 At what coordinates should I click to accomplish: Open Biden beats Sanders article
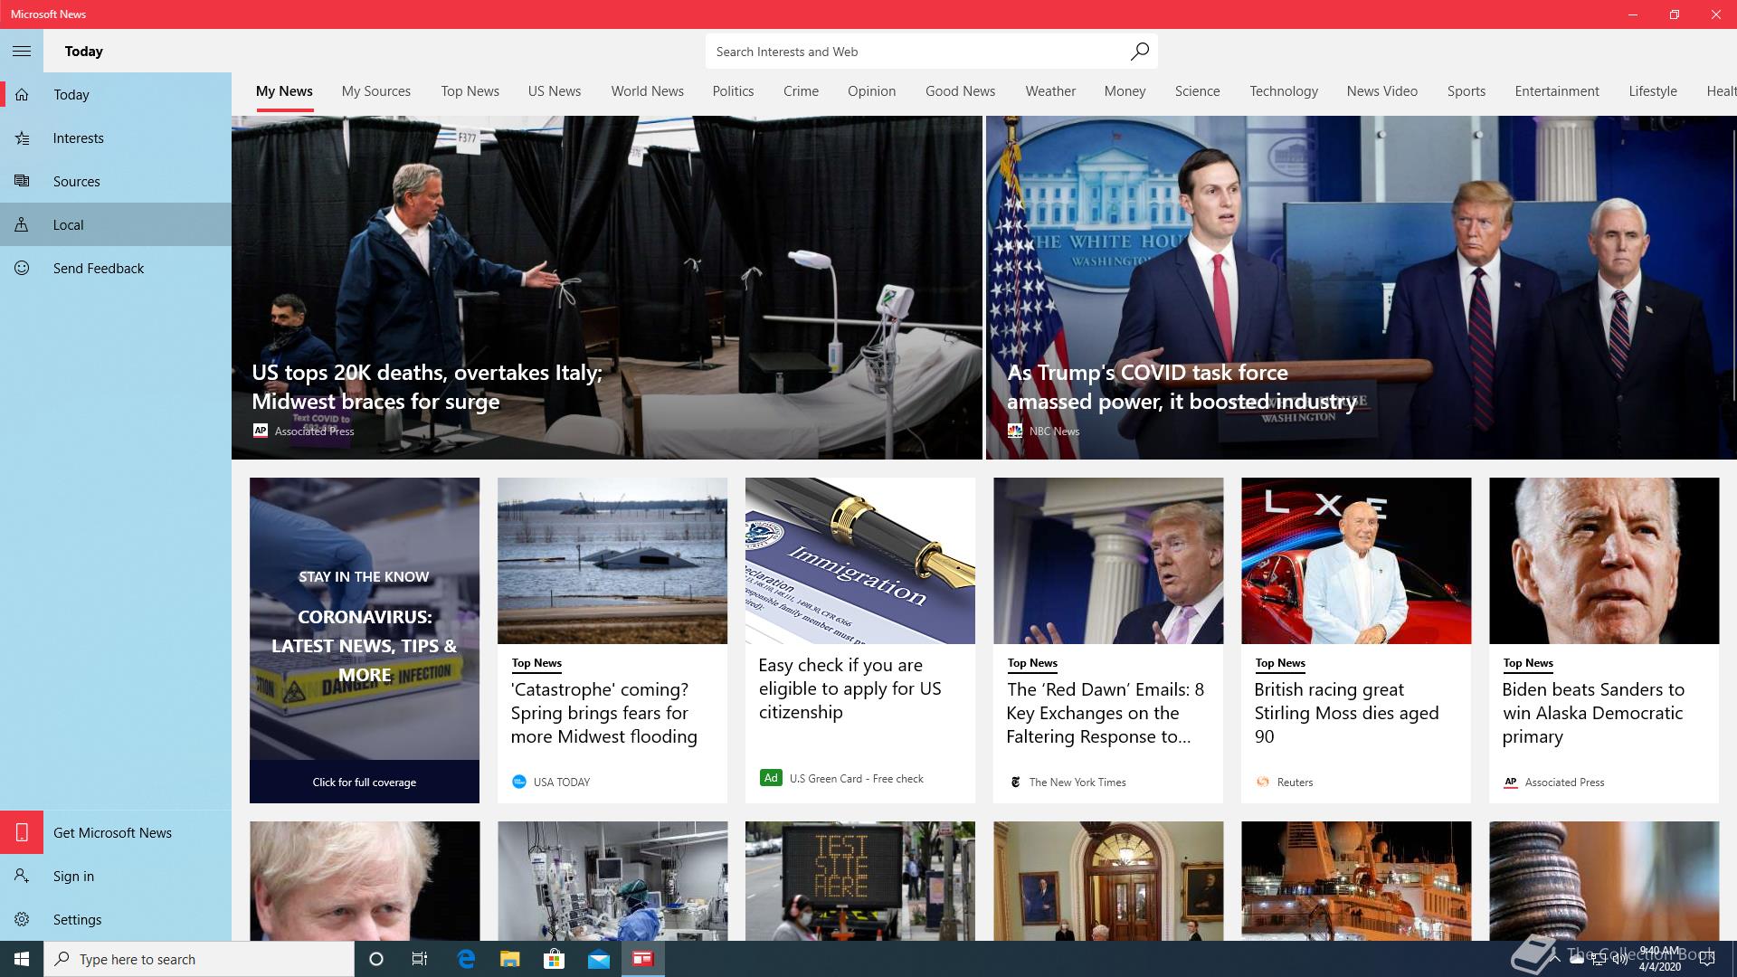(x=1592, y=713)
